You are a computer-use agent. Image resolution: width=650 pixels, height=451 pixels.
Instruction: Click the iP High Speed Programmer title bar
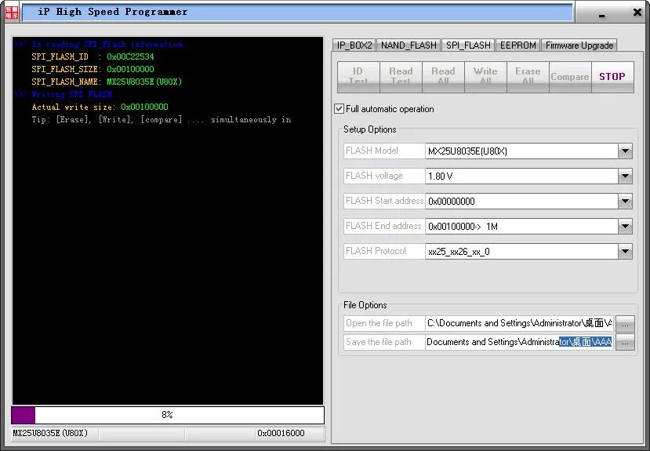coord(298,12)
